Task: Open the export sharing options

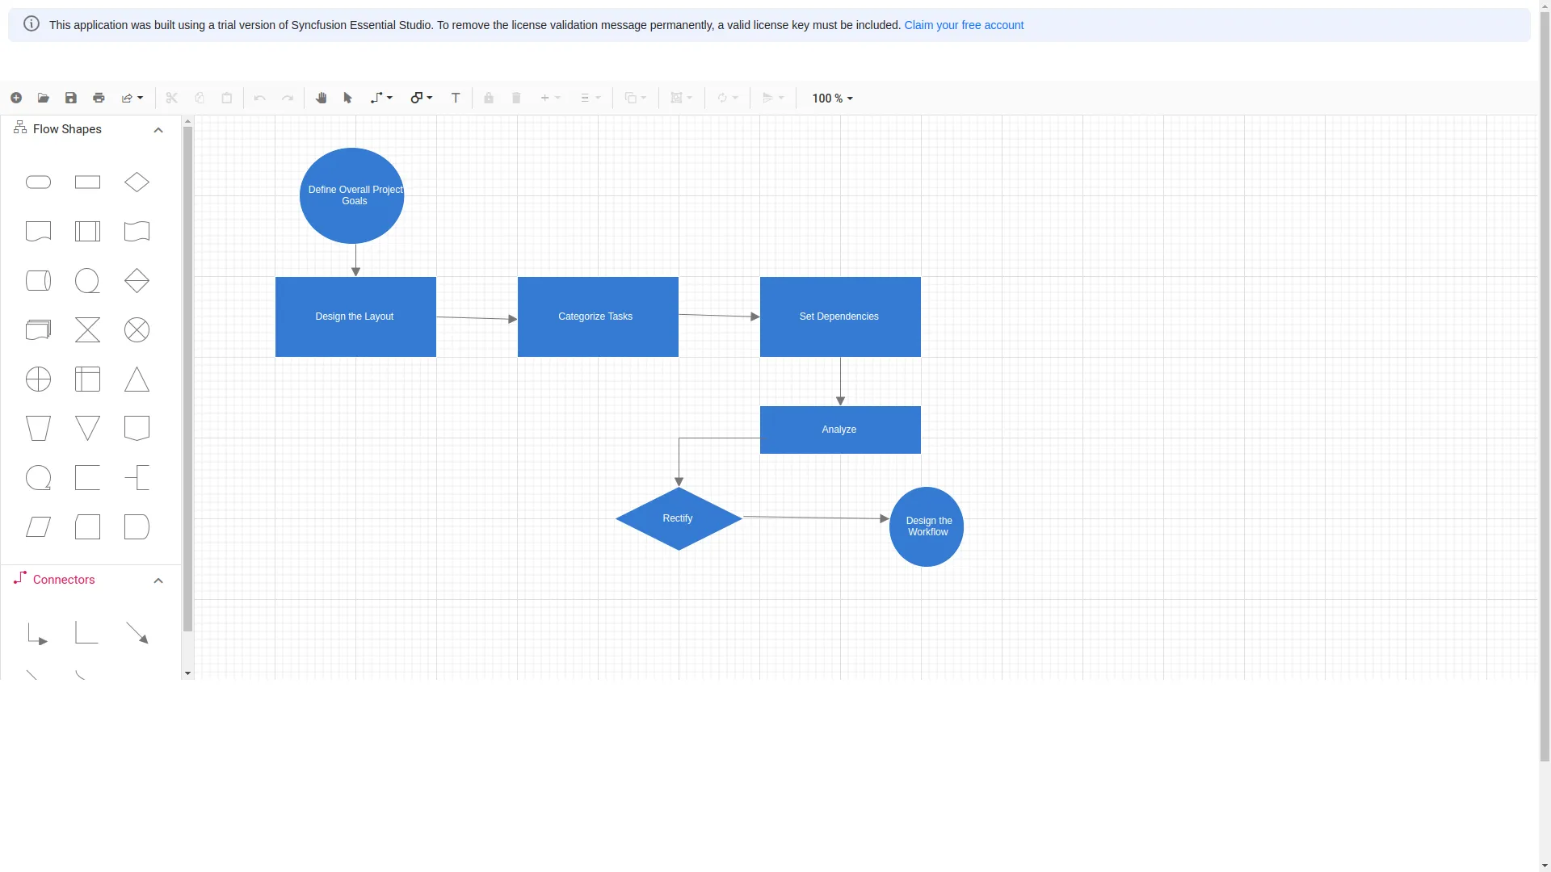Action: click(x=132, y=98)
